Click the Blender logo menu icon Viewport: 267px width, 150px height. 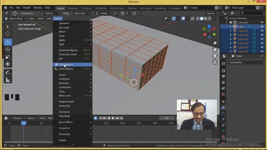(5, 8)
